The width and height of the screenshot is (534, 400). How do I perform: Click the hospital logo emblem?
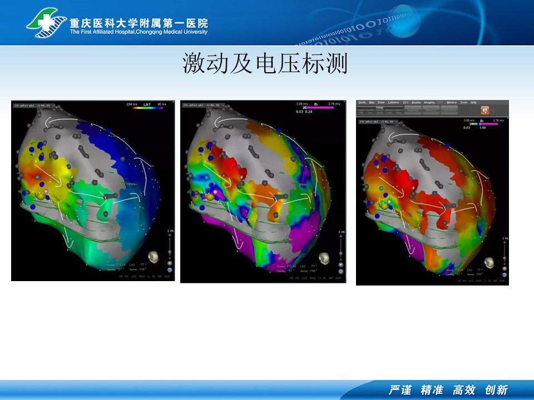click(x=47, y=22)
